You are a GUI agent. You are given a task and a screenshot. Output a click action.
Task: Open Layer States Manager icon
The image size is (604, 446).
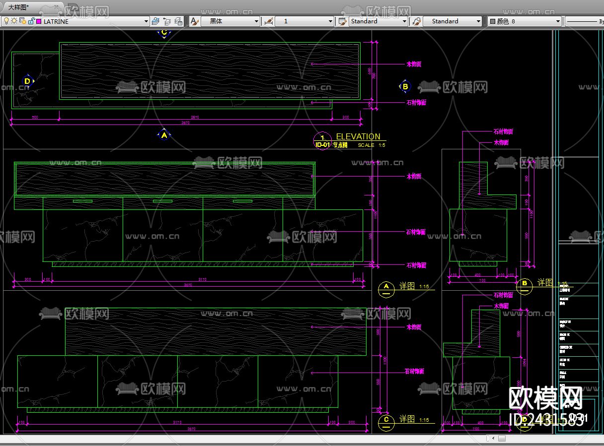click(178, 21)
